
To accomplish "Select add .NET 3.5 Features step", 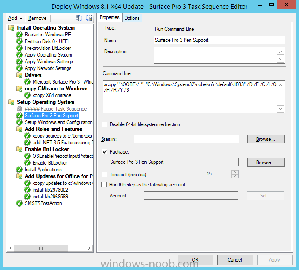I will [63, 143].
